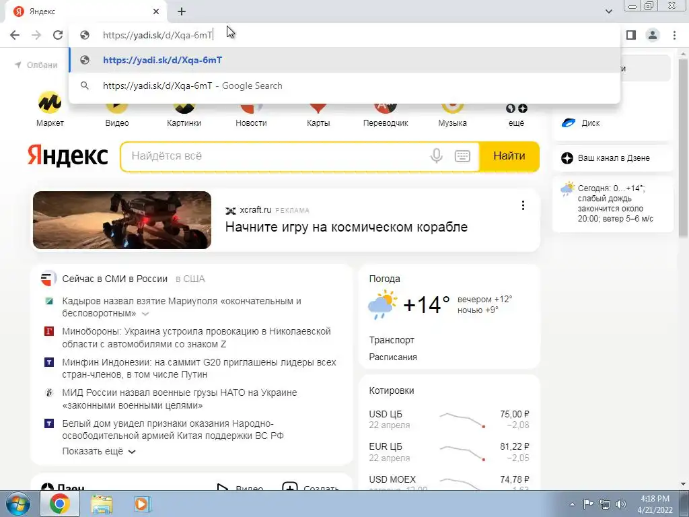The width and height of the screenshot is (689, 517).
Task: Open the xcraft.ru ad thumbnail
Action: pyautogui.click(x=122, y=220)
